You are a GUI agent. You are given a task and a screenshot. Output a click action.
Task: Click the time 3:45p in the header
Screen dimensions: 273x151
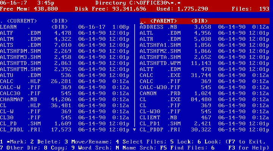click(46, 3)
